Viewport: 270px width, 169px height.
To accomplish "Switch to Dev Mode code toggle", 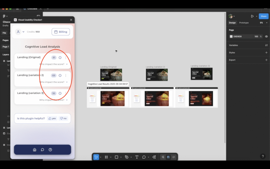I will tap(173, 157).
